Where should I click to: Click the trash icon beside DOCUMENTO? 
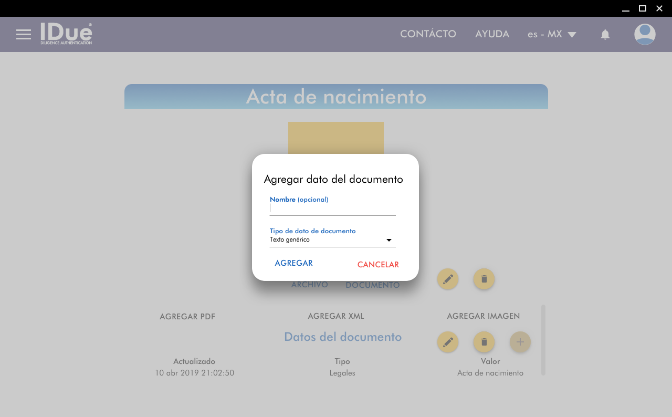(484, 279)
